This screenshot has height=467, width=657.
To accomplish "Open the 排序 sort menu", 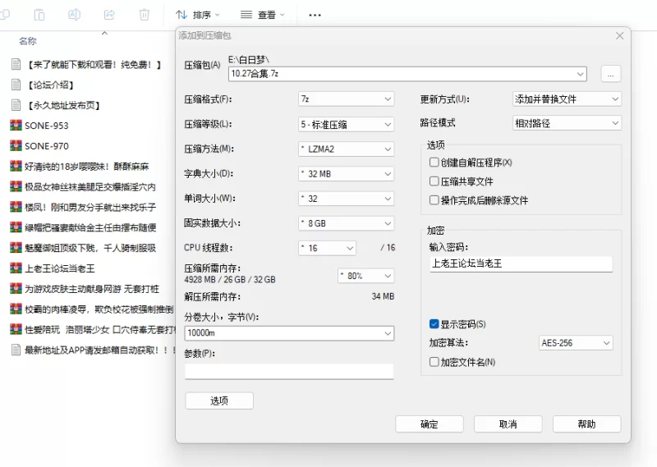I will pos(198,15).
